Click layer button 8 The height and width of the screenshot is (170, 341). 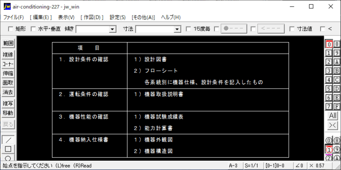click(x=337, y=44)
